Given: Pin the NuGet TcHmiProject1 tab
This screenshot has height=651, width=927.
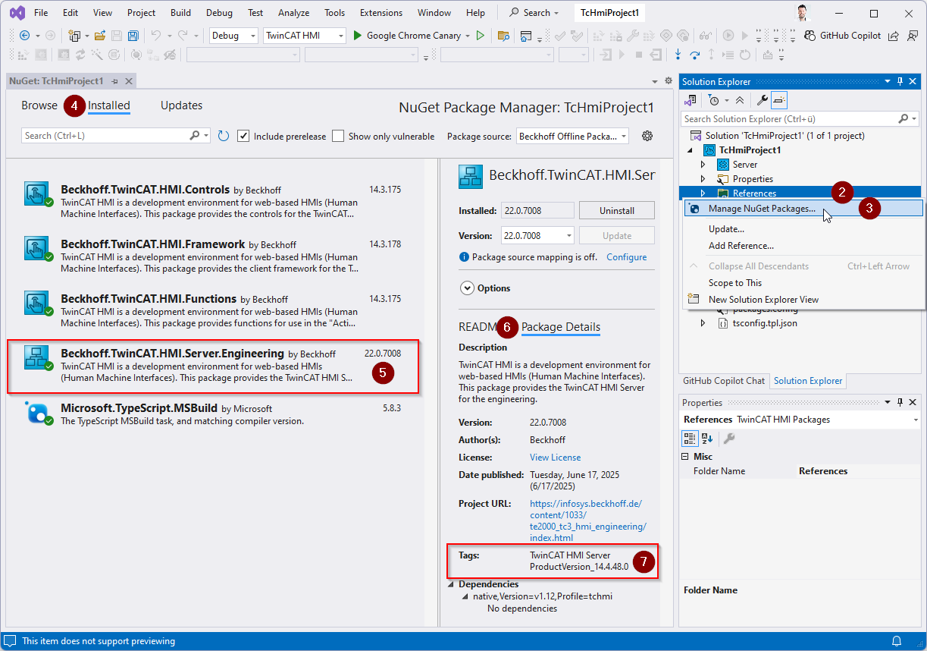Looking at the screenshot, I should 114,81.
